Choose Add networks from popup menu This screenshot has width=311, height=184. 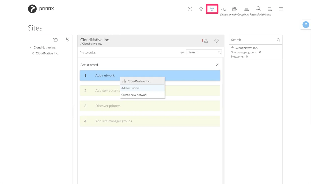130,88
